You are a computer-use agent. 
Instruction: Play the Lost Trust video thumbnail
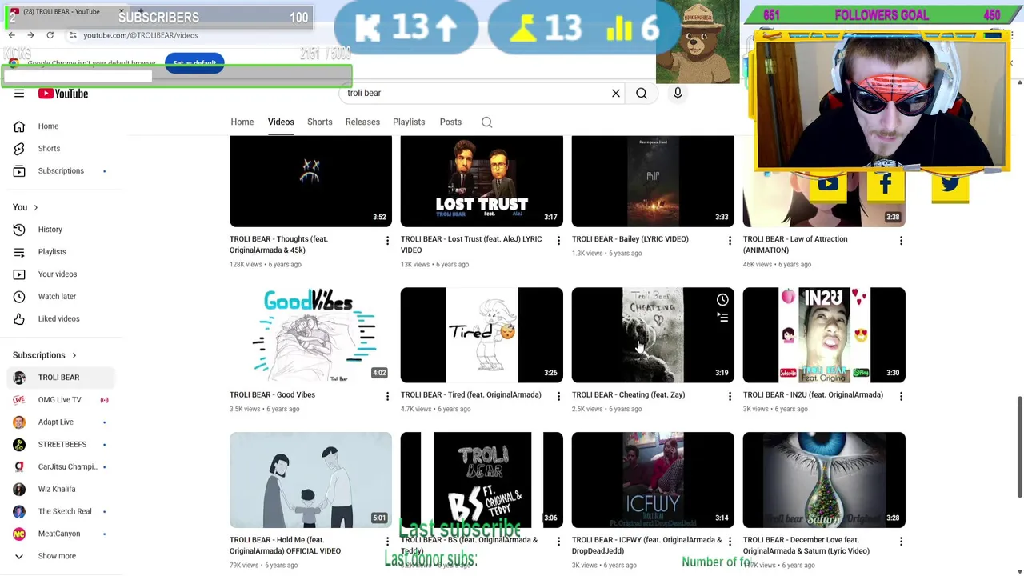tap(482, 181)
